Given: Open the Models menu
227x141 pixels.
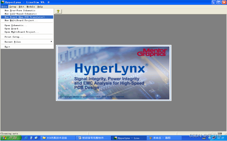Looking at the screenshot, I should [x=31, y=7].
